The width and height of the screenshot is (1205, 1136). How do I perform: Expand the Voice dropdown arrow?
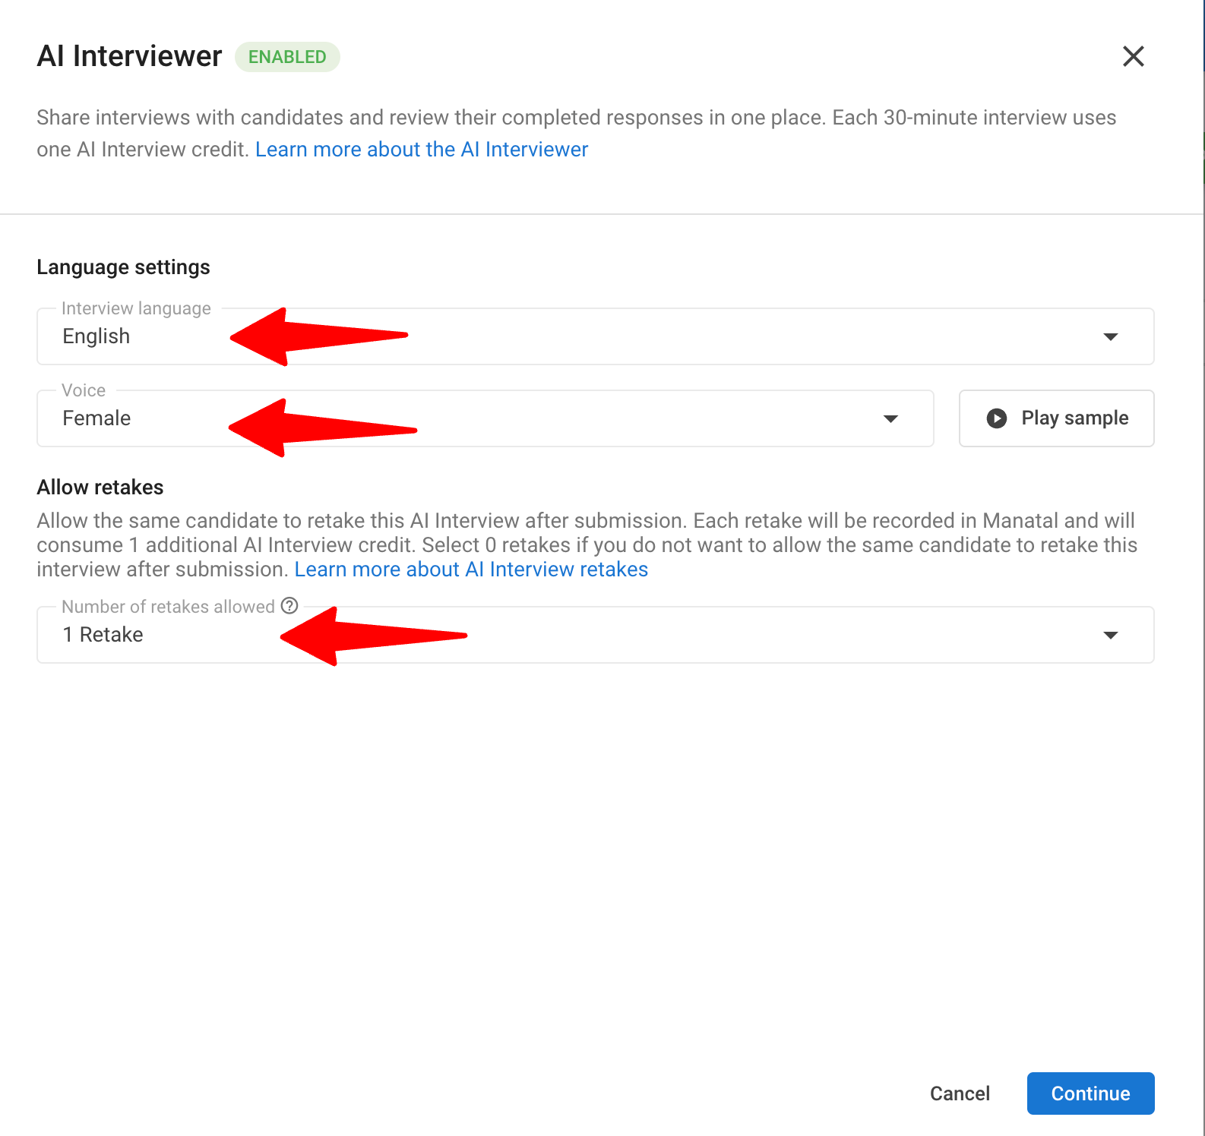[890, 418]
